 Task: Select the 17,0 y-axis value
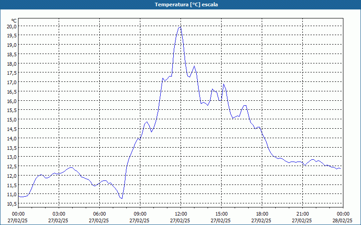tap(12, 82)
